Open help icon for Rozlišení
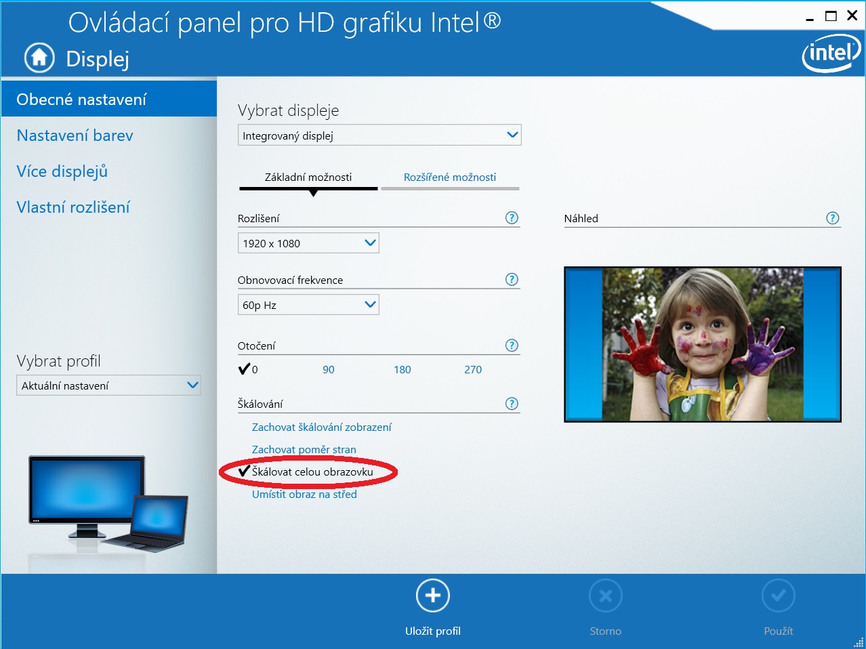 pos(512,218)
